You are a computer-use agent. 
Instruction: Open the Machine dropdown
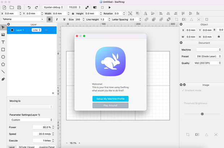(x=209, y=50)
